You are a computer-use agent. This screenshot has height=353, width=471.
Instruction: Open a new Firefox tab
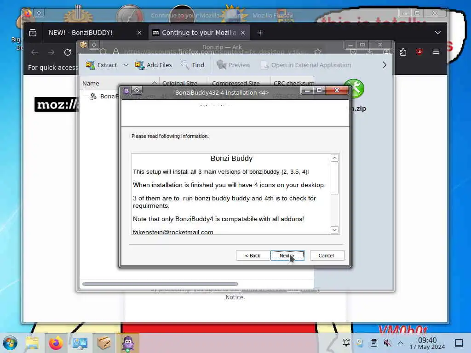pos(260,33)
